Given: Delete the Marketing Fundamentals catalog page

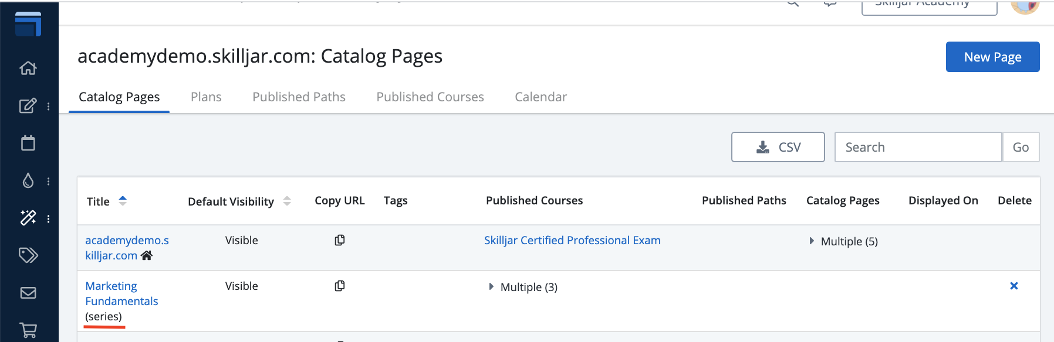Looking at the screenshot, I should click(x=1014, y=286).
